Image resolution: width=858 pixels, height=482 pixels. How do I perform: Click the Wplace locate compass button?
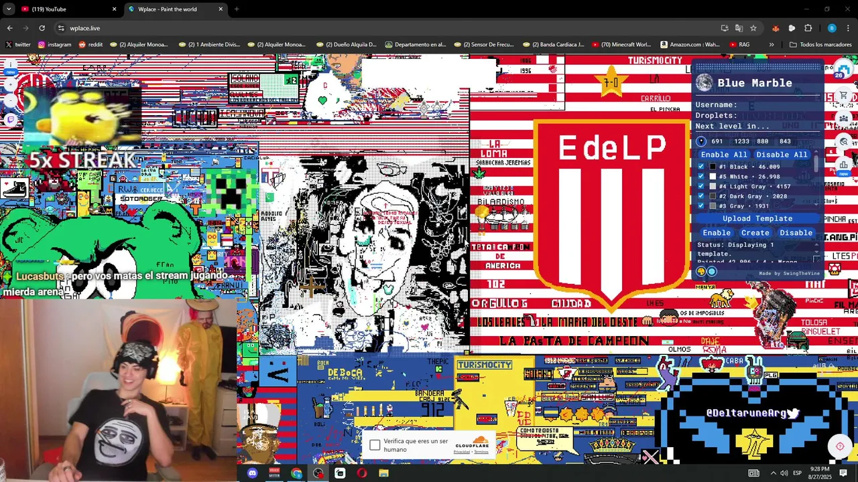point(840,447)
